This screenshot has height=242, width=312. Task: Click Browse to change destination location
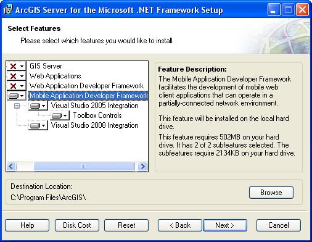(271, 193)
